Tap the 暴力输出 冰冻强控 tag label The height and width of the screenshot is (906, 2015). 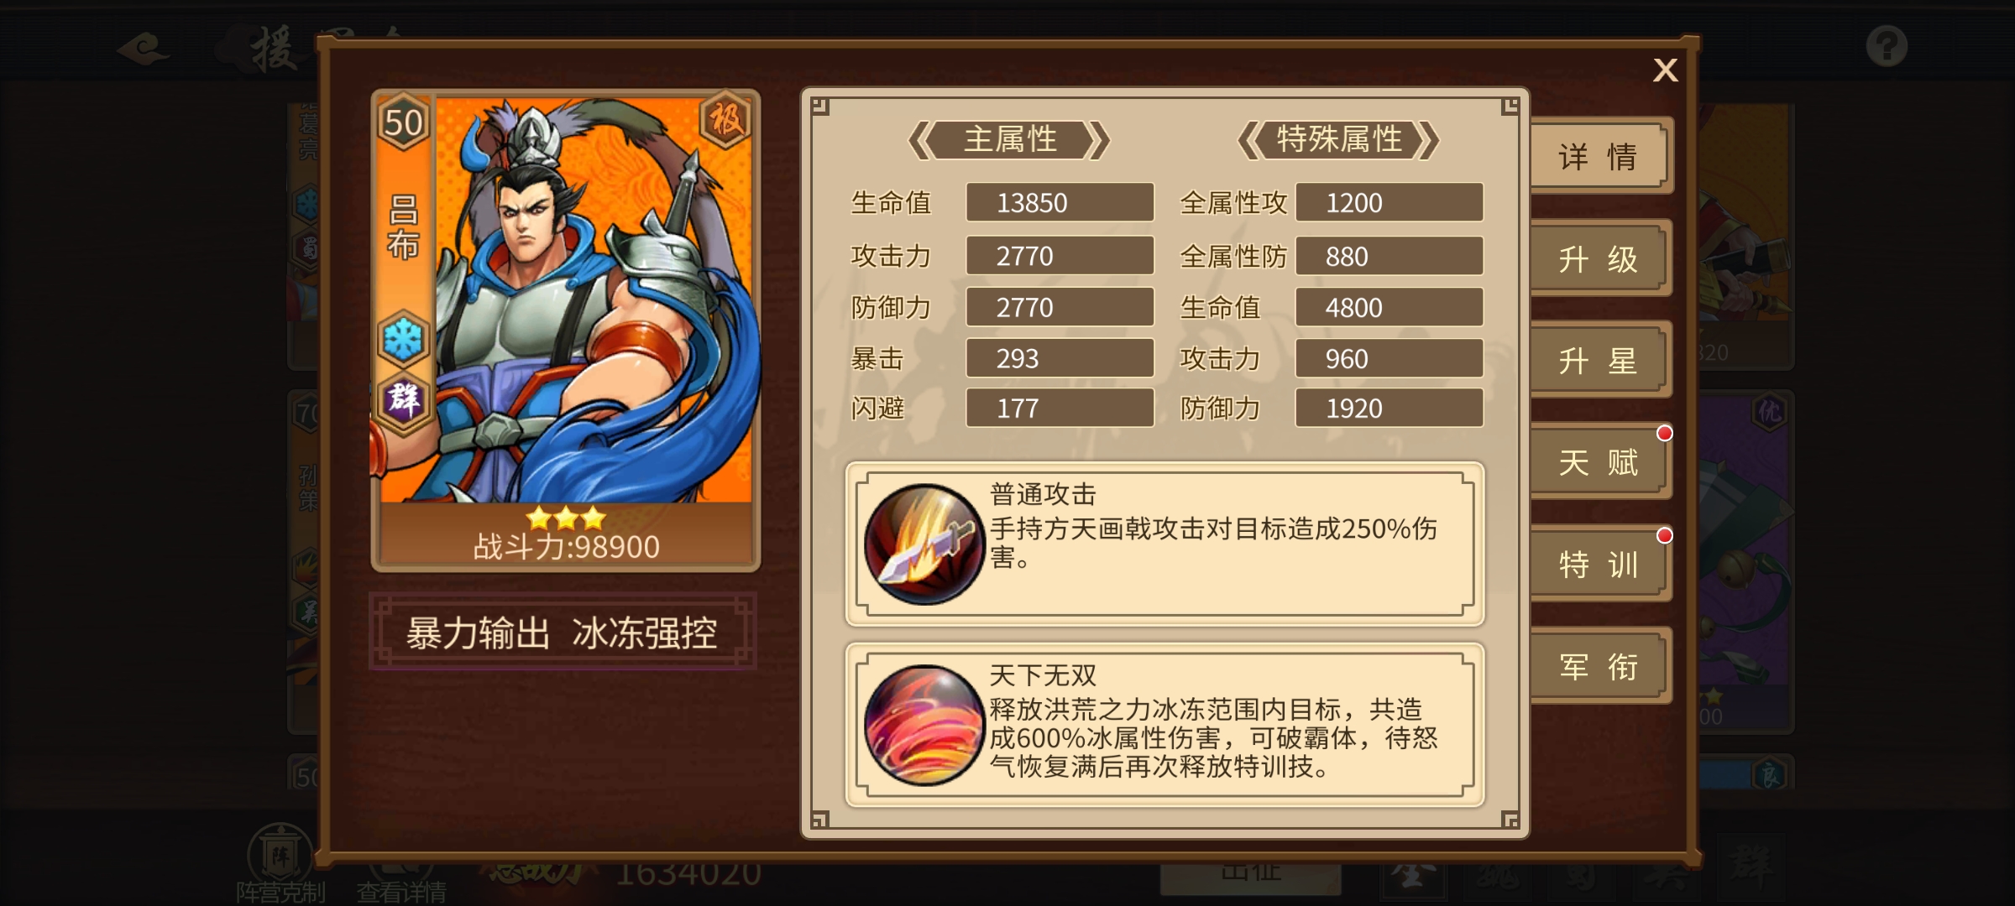pyautogui.click(x=563, y=632)
